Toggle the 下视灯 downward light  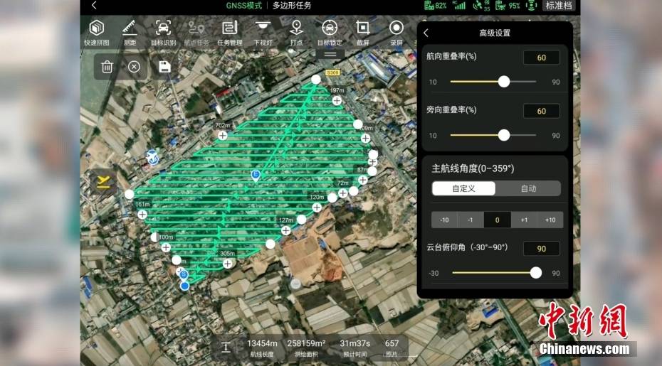pyautogui.click(x=263, y=33)
